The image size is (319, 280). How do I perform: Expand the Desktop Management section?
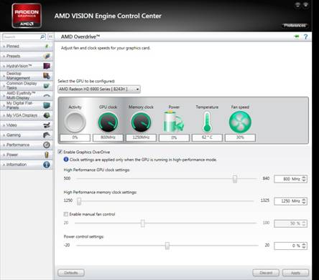[x=4, y=76]
